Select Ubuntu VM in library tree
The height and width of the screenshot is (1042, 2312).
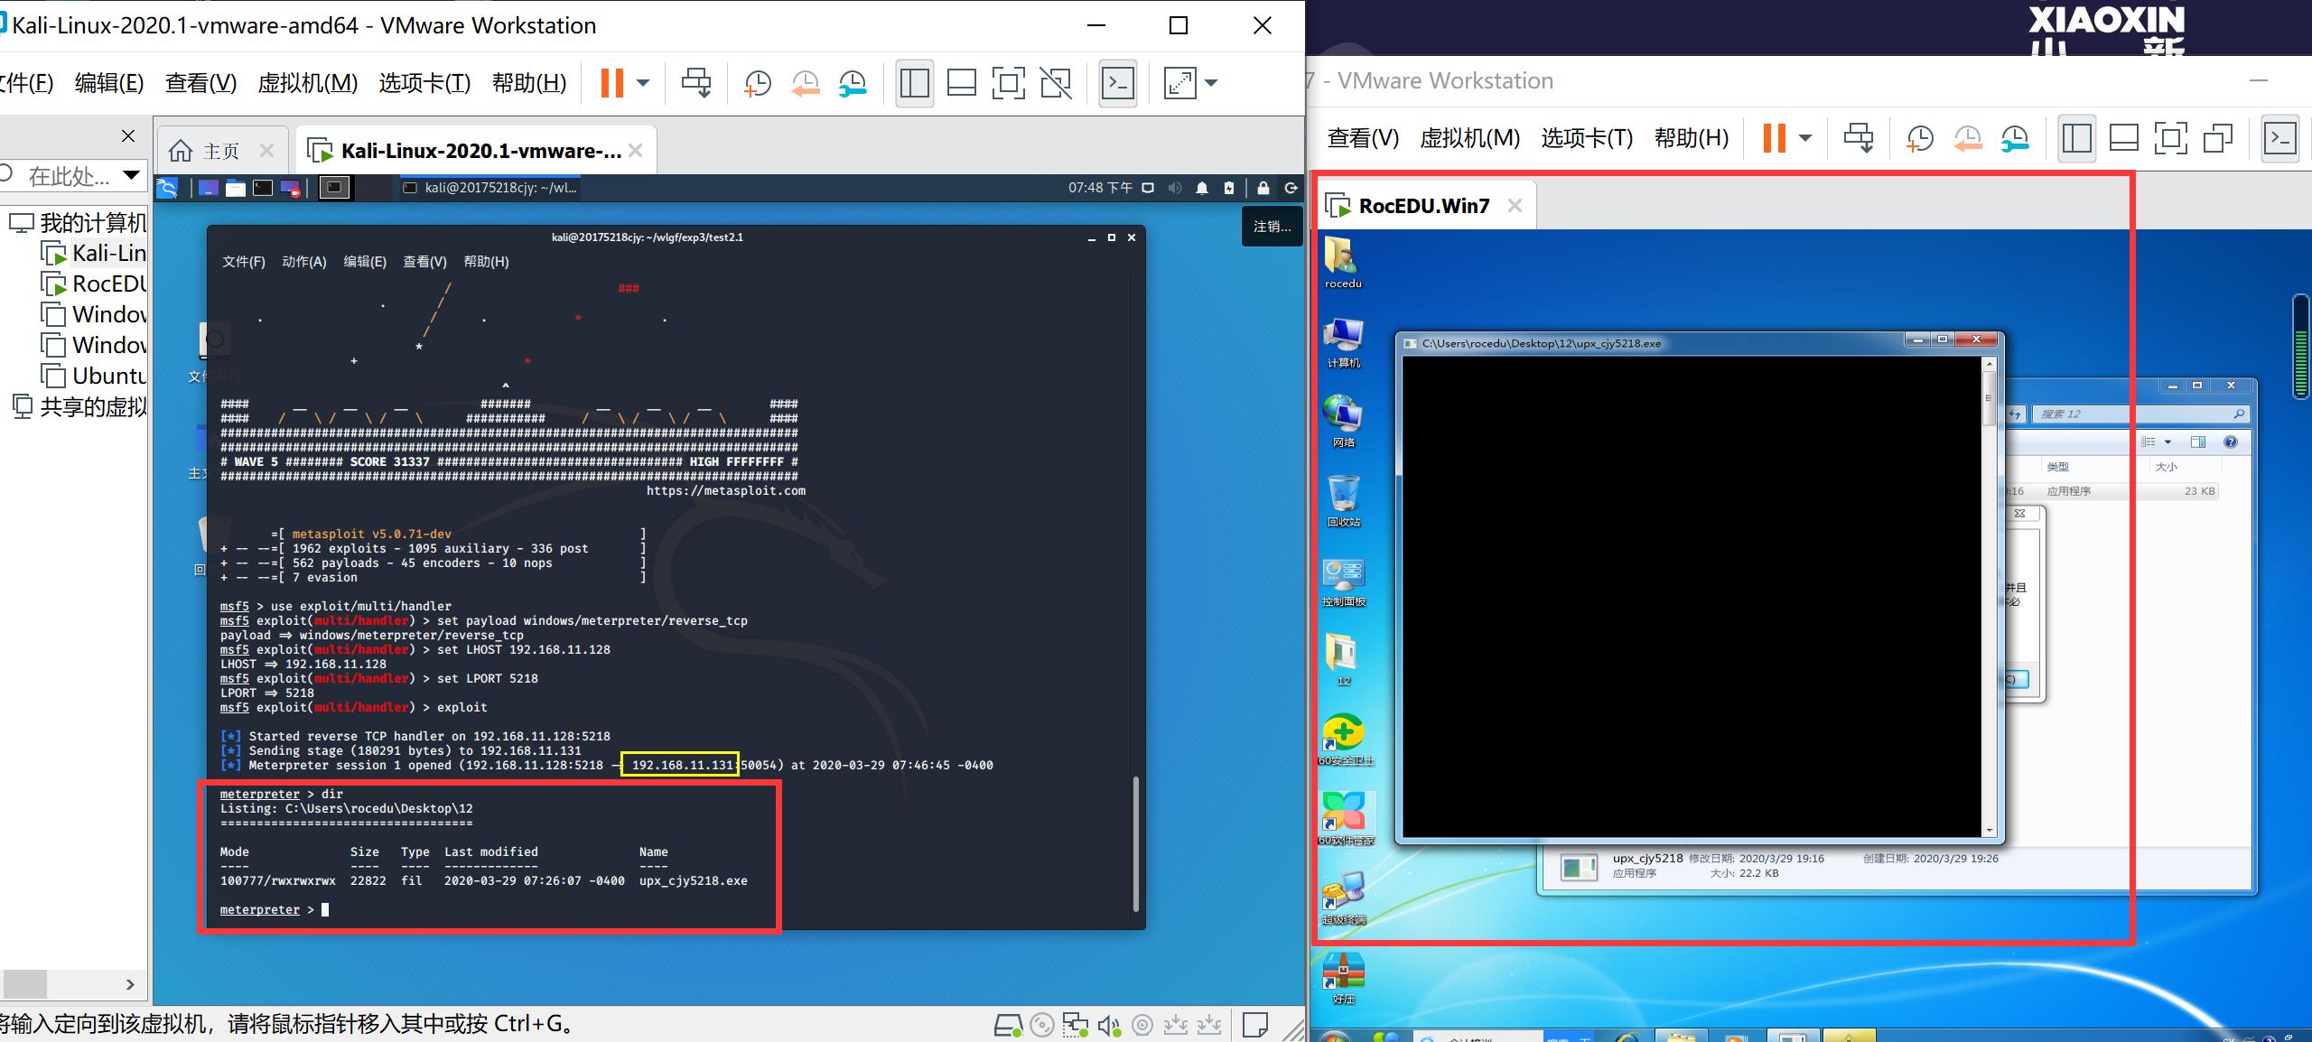pos(93,376)
